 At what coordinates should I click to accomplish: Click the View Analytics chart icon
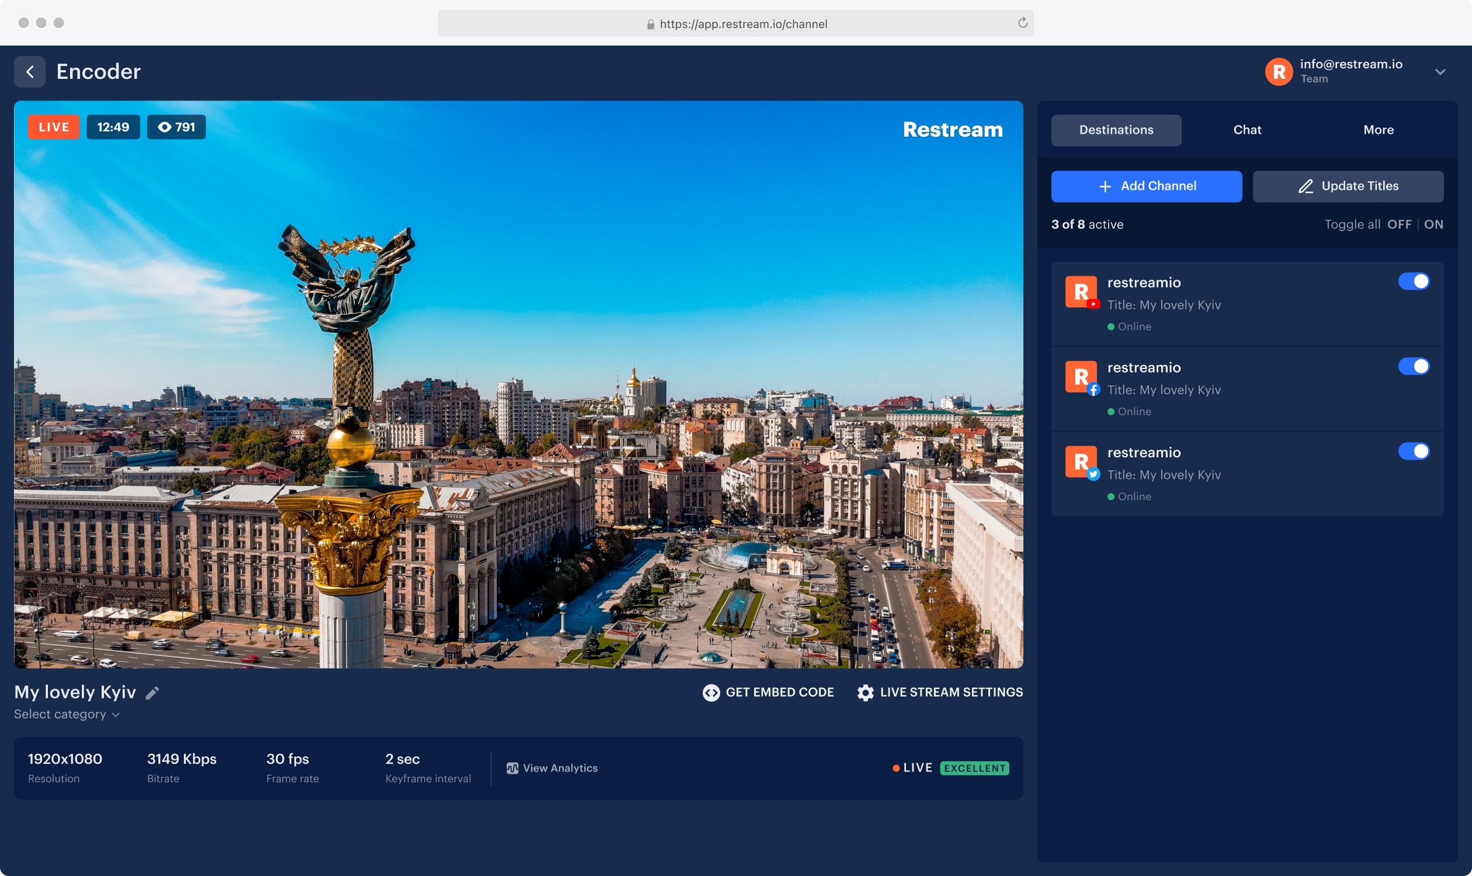tap(512, 767)
